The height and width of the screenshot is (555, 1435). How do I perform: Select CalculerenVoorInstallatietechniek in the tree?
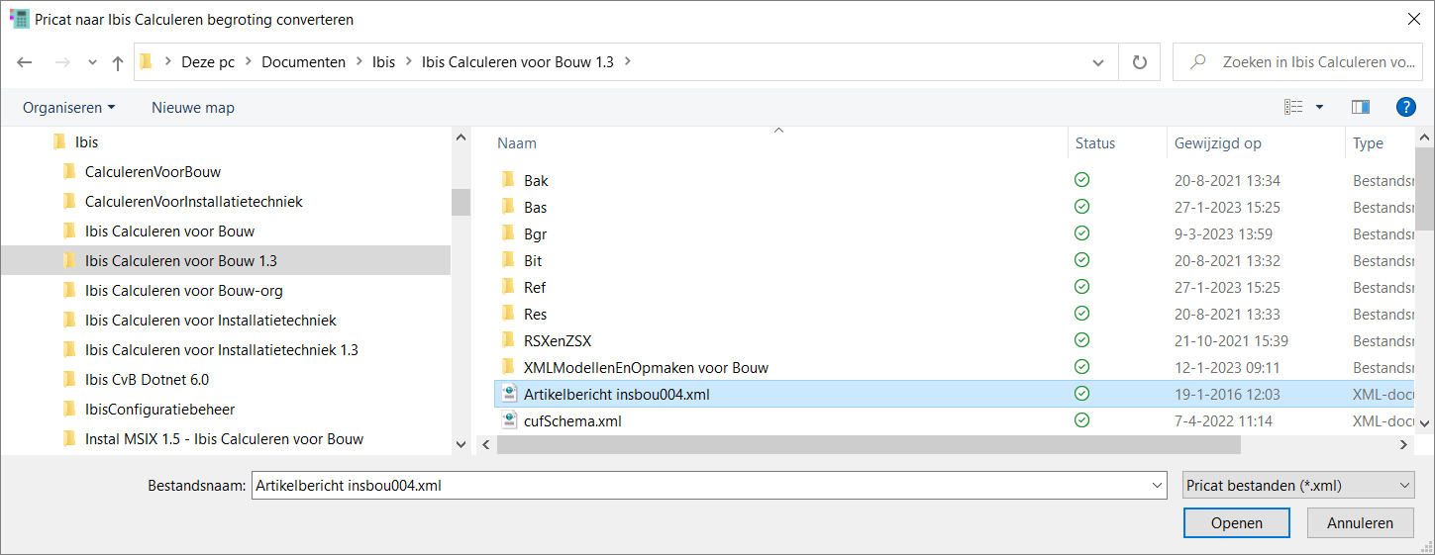194,202
